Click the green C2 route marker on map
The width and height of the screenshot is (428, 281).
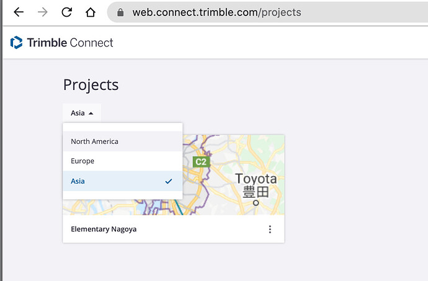pos(200,162)
